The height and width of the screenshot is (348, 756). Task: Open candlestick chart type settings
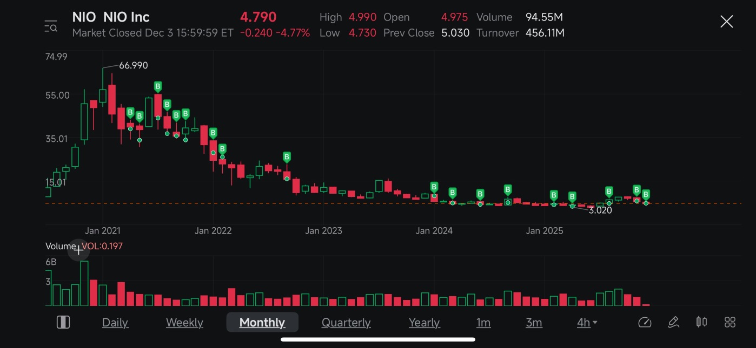(x=701, y=322)
